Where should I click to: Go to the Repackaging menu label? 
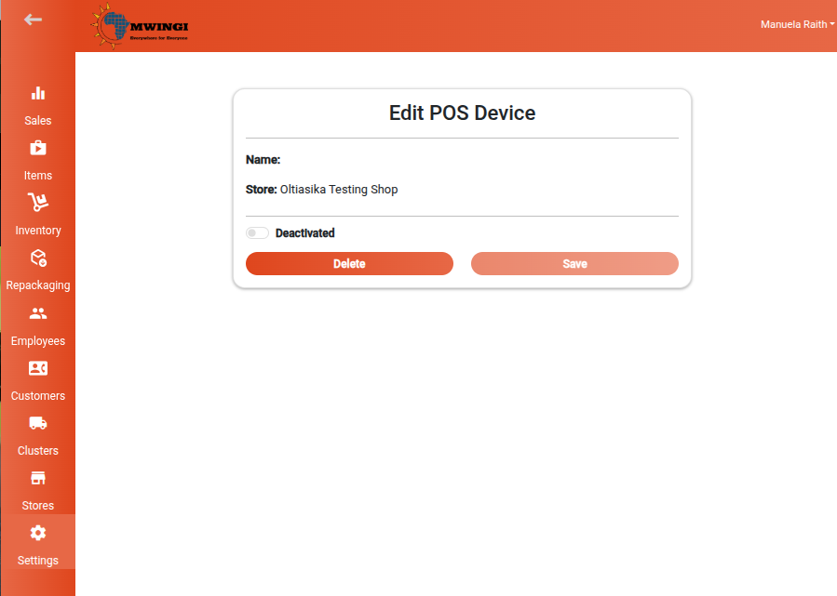click(x=38, y=285)
